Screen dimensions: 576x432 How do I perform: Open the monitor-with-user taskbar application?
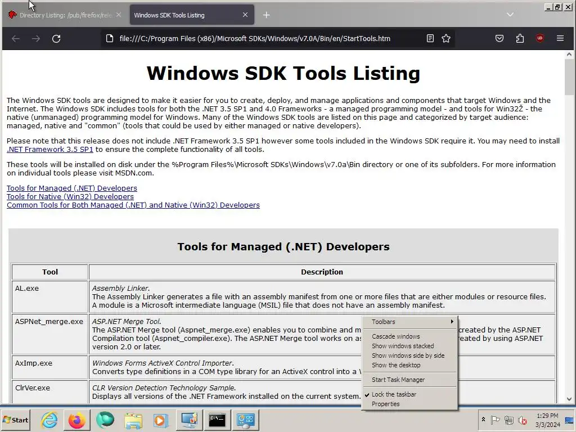click(x=189, y=420)
